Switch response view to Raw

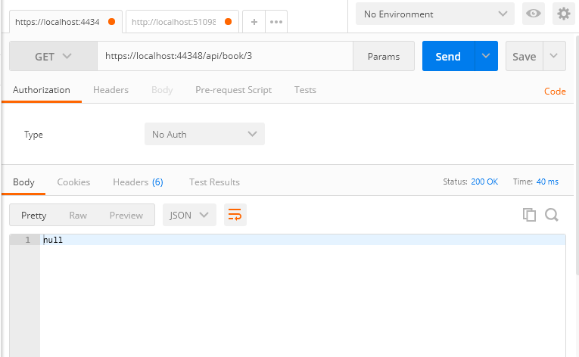coord(78,216)
